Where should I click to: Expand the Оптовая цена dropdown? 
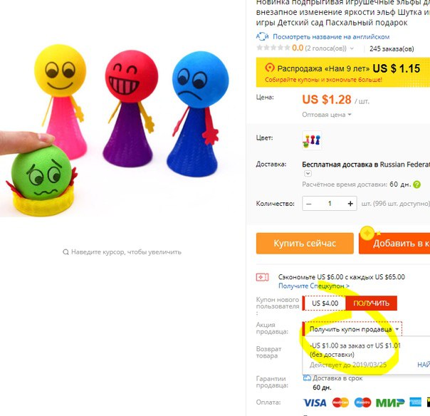[x=326, y=115]
